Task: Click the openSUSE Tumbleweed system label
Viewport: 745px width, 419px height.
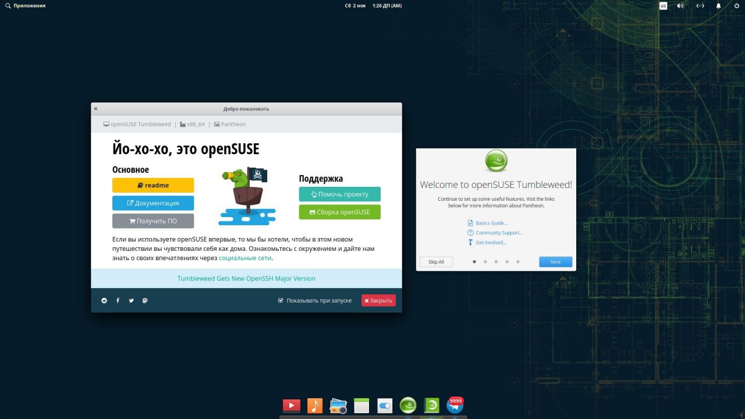Action: [x=137, y=124]
